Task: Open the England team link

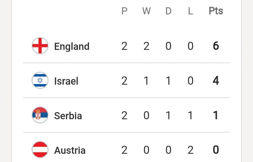Action: point(72,46)
